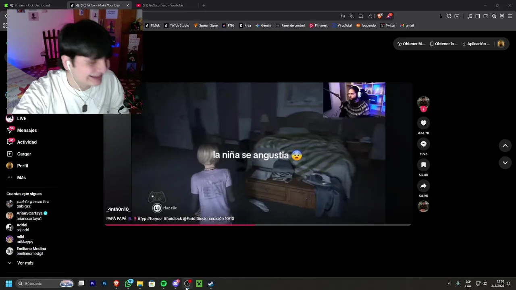Click taskbar Búsqueda search box

45,284
